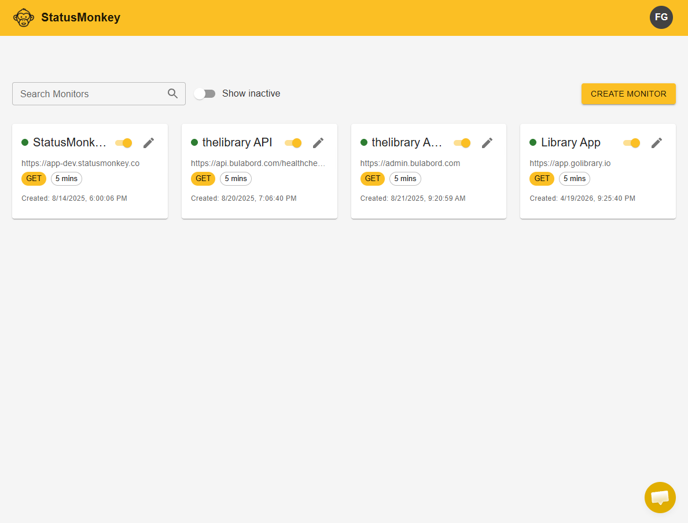
Task: Disable the Library App monitor toggle
Action: click(631, 143)
